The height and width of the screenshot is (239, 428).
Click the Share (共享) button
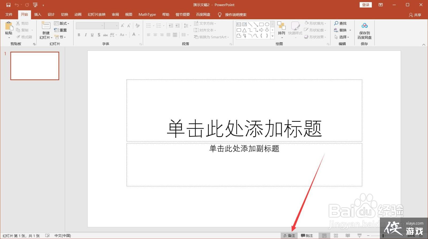coord(415,15)
